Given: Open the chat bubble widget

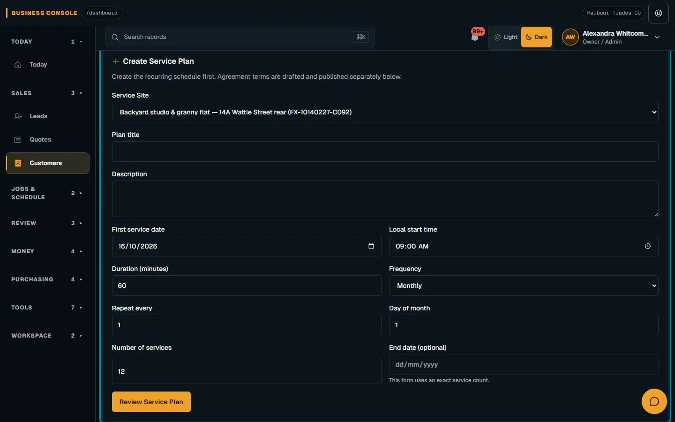Looking at the screenshot, I should click(x=654, y=401).
